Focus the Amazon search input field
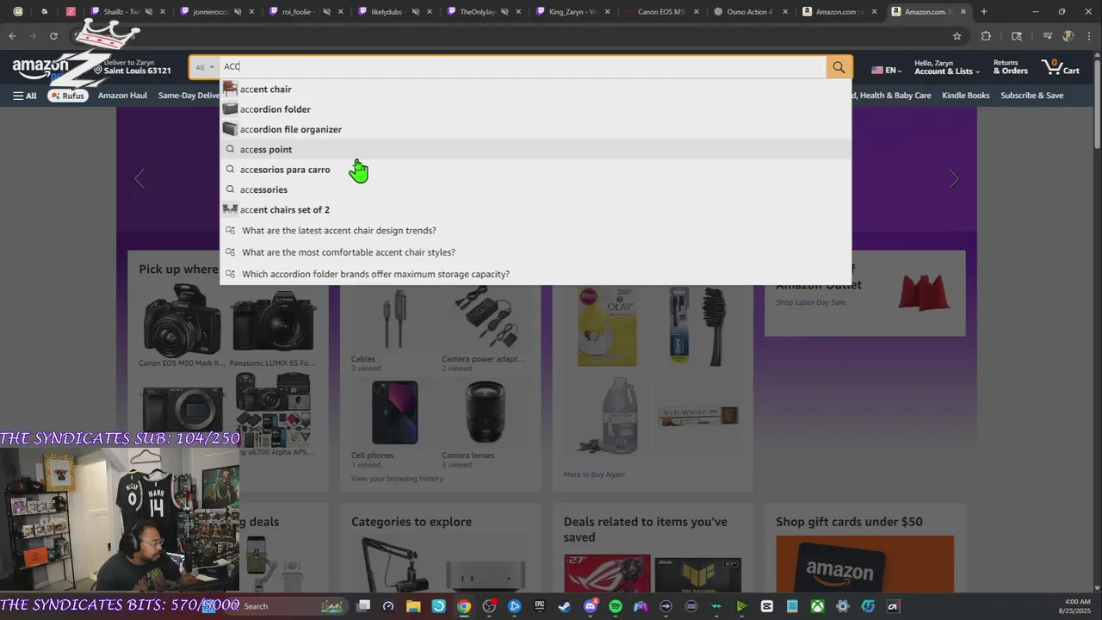The height and width of the screenshot is (620, 1102). 523,67
